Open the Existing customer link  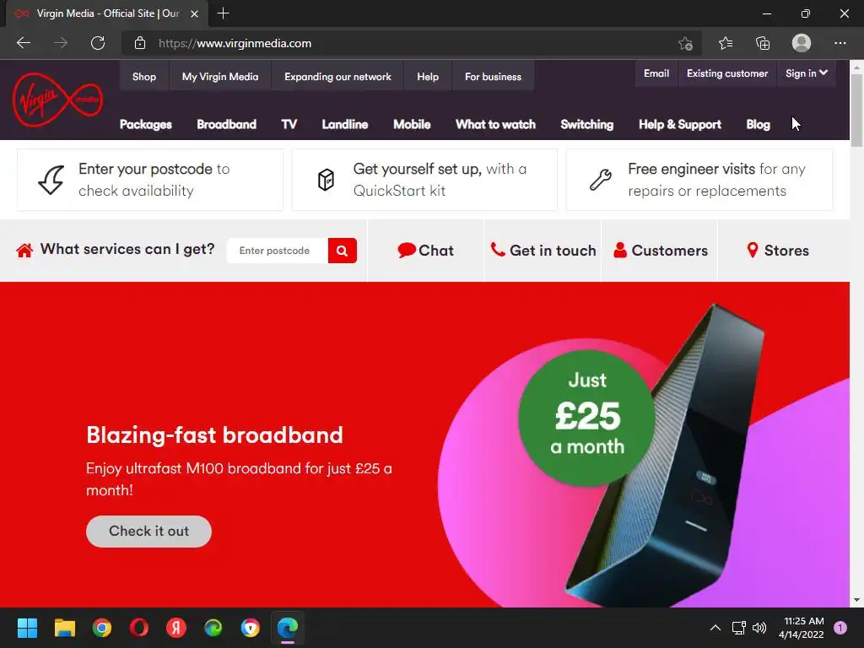(726, 73)
